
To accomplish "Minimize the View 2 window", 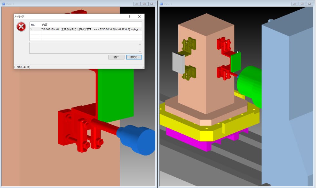I will (295, 4).
